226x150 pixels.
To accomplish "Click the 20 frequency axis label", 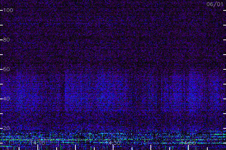I will click(x=6, y=128).
